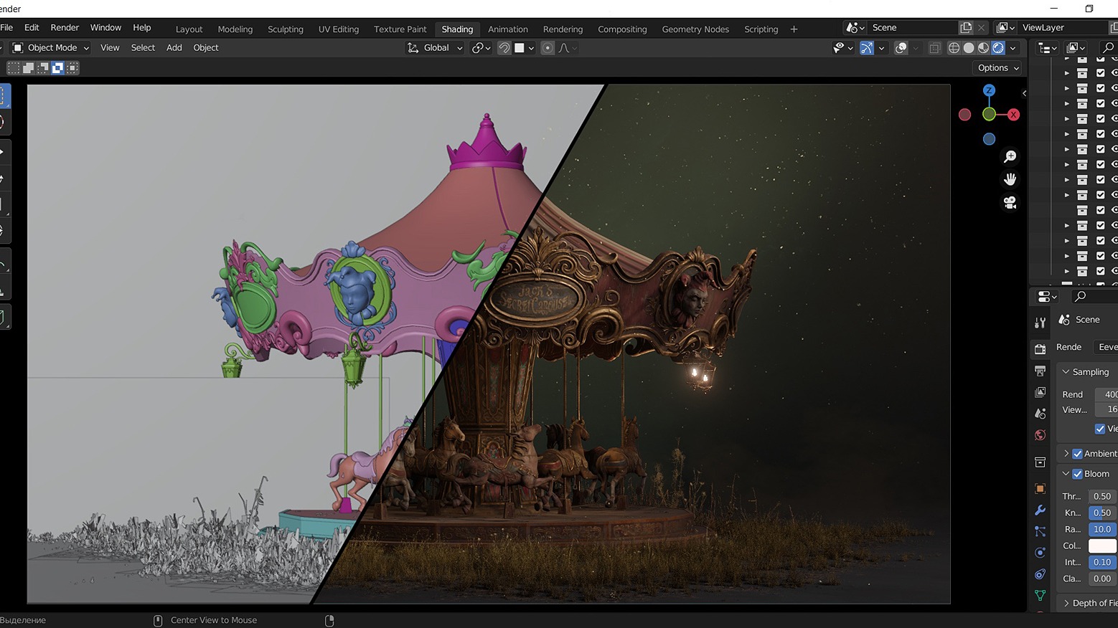Toggle proportional editing in the header
The image size is (1118, 628).
pyautogui.click(x=548, y=48)
